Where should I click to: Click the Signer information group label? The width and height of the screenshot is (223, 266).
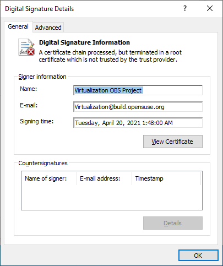point(42,77)
